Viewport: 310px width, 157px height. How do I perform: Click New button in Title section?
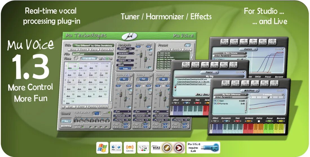tap(73, 50)
